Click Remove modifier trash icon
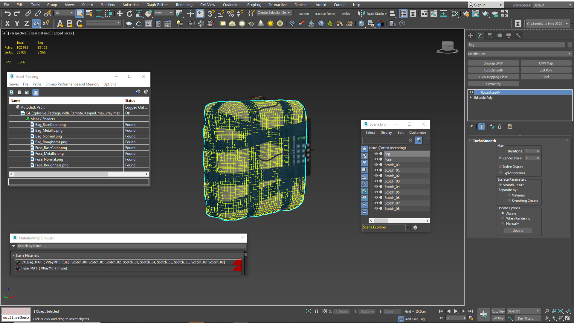This screenshot has width=574, height=323. pyautogui.click(x=499, y=127)
